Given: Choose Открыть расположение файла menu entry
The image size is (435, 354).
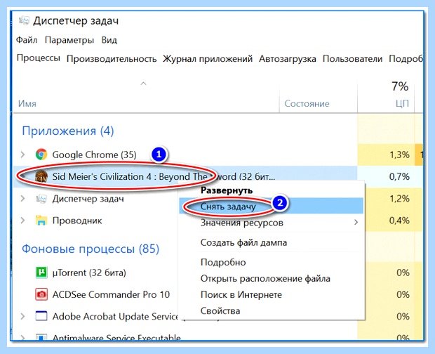Looking at the screenshot, I should [271, 278].
